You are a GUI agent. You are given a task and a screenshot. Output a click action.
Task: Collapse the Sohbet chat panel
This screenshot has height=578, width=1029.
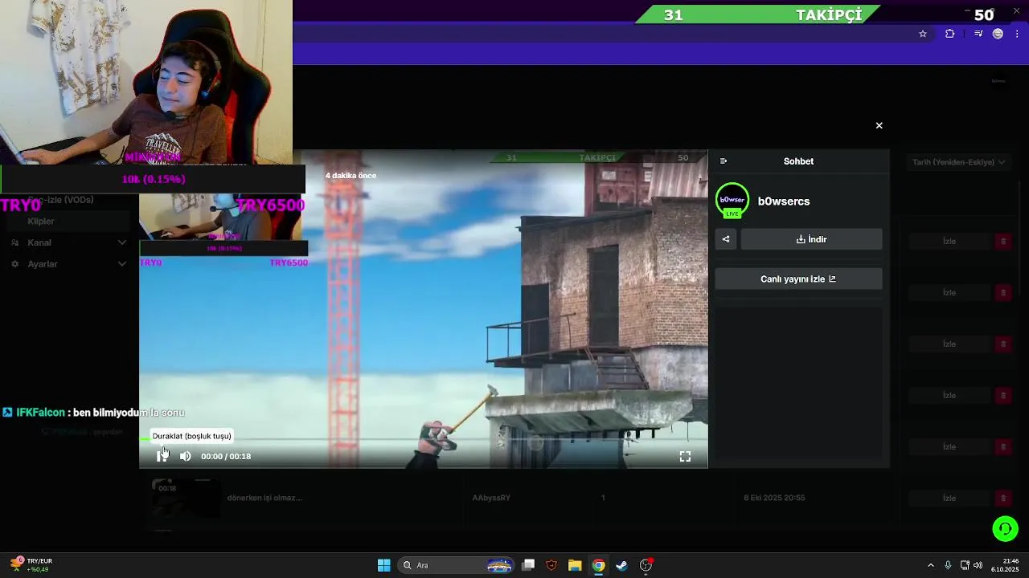(x=724, y=161)
